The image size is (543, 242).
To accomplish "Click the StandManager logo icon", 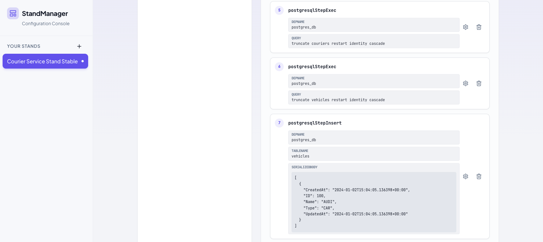I will pos(13,13).
